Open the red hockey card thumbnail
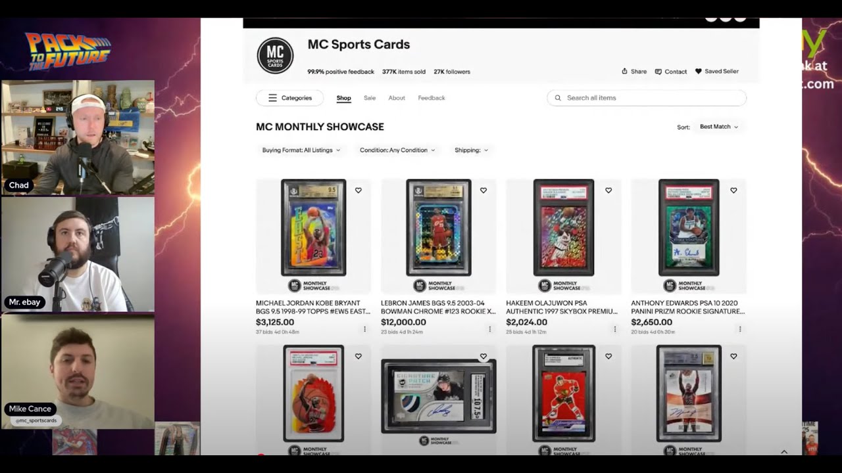The height and width of the screenshot is (473, 842). [564, 394]
